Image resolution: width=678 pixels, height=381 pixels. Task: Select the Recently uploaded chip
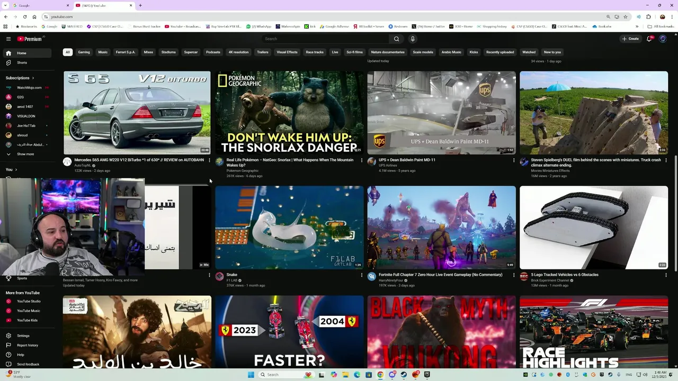point(500,52)
